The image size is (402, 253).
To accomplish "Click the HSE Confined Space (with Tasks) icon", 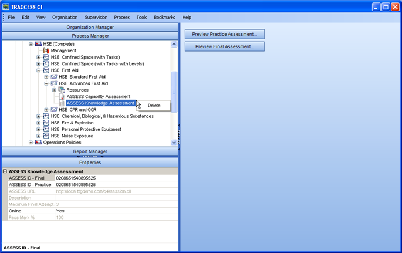I will 46,57.
